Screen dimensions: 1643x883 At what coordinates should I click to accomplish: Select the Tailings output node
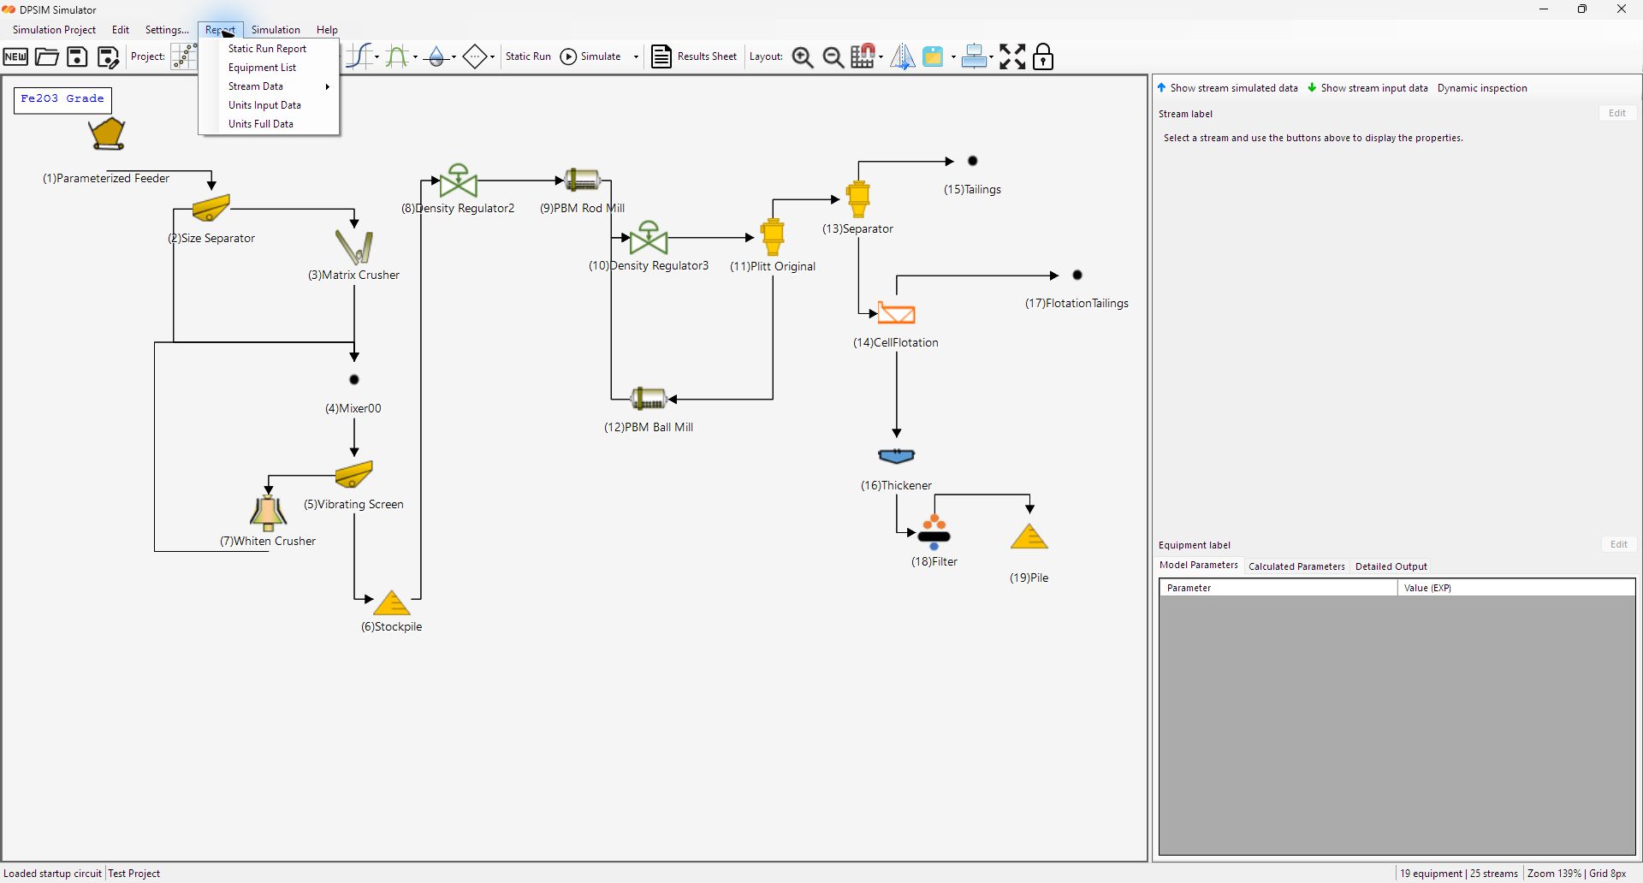[973, 161]
